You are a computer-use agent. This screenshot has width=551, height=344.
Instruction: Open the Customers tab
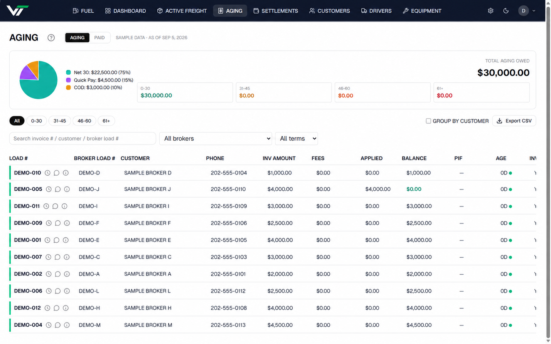coord(330,11)
